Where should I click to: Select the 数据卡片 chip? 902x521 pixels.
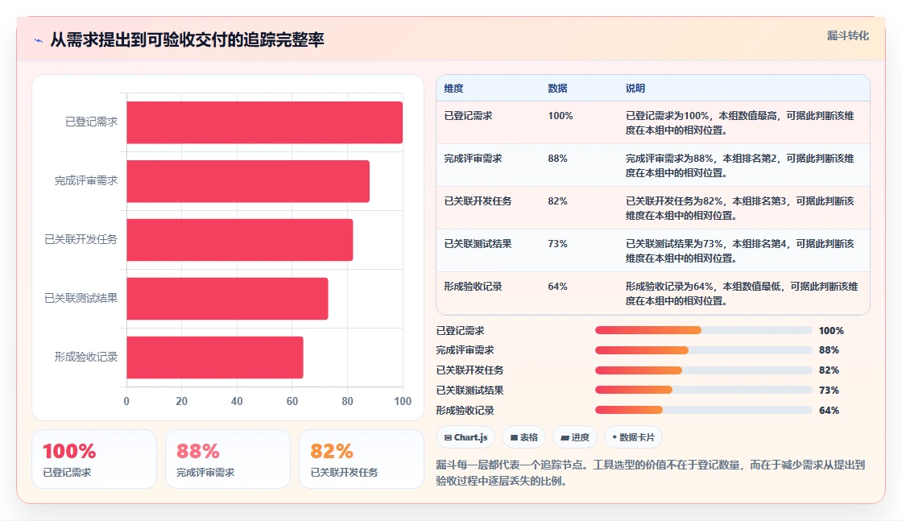(x=633, y=437)
